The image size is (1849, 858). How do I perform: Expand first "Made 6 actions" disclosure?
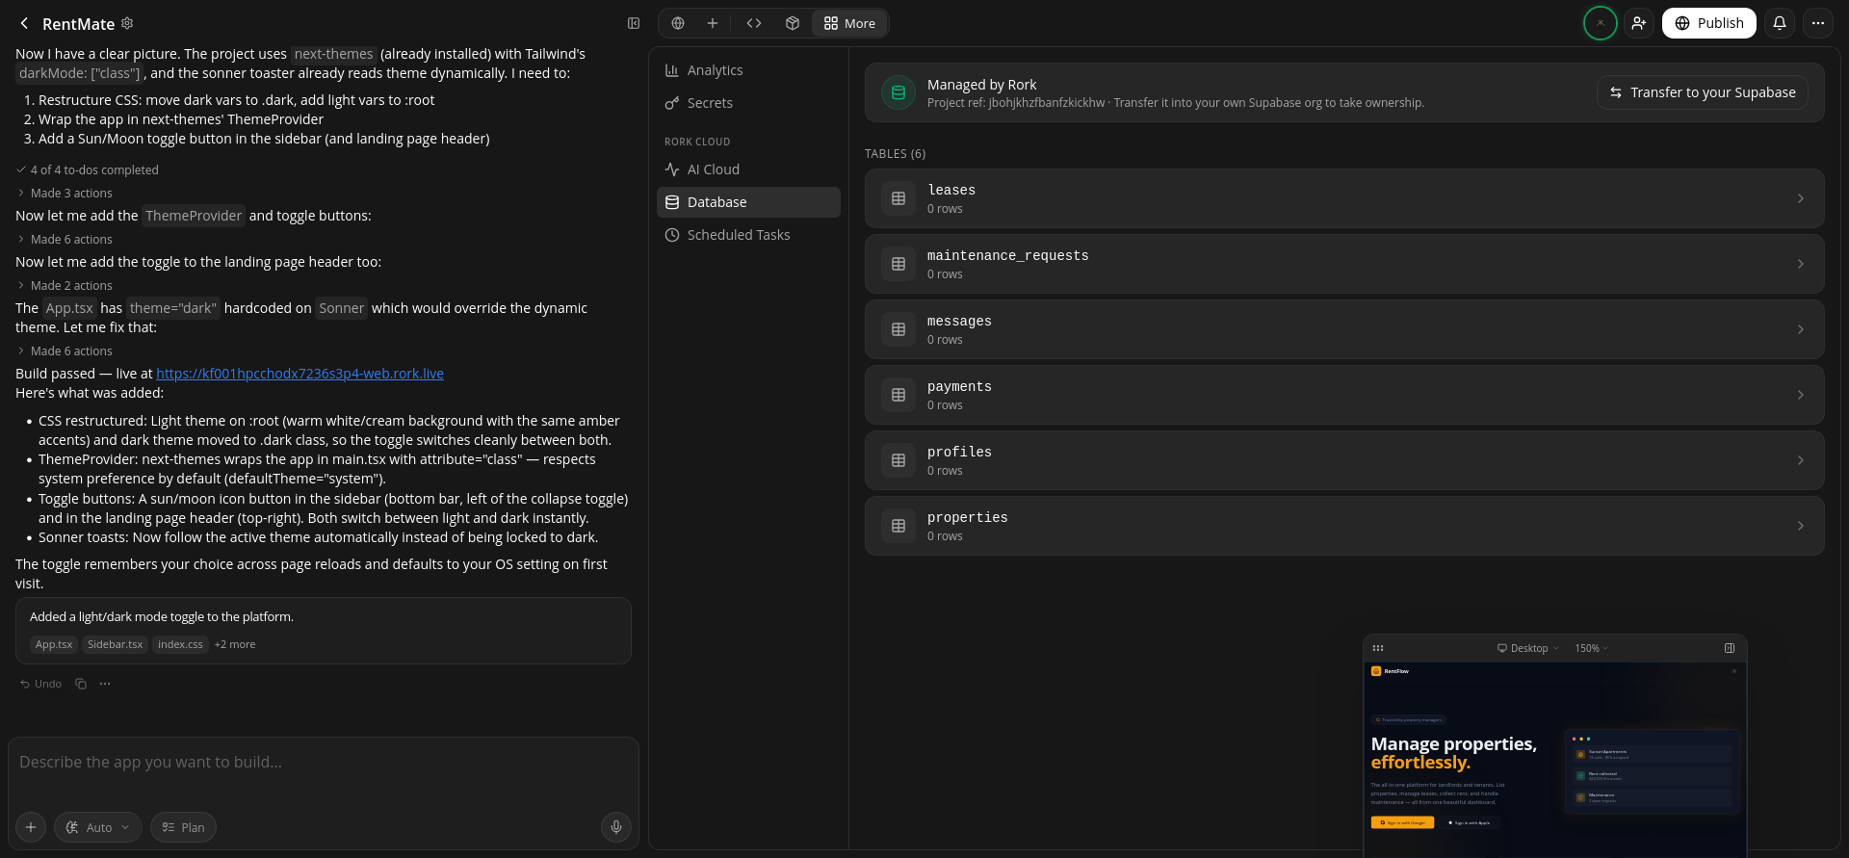(65, 239)
